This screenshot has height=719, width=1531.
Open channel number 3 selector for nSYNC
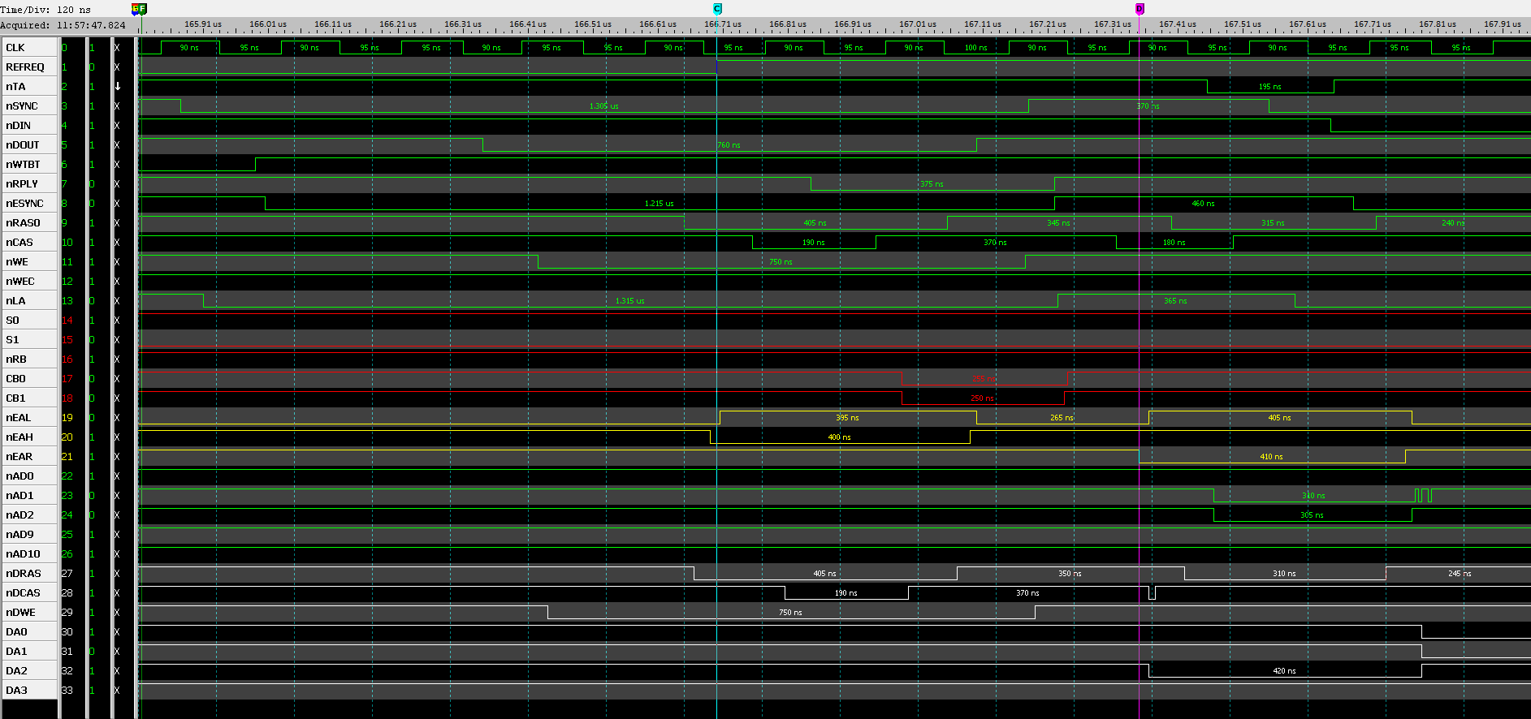tap(66, 106)
